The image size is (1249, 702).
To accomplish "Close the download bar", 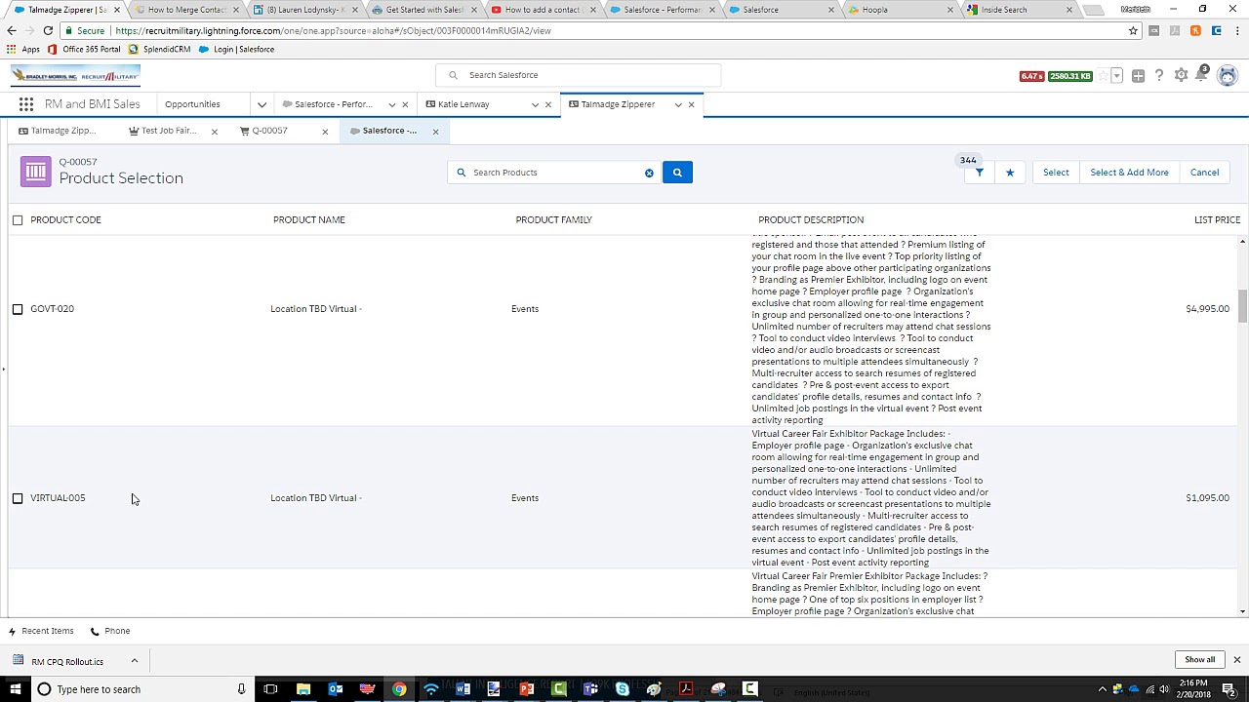I will pyautogui.click(x=1236, y=660).
